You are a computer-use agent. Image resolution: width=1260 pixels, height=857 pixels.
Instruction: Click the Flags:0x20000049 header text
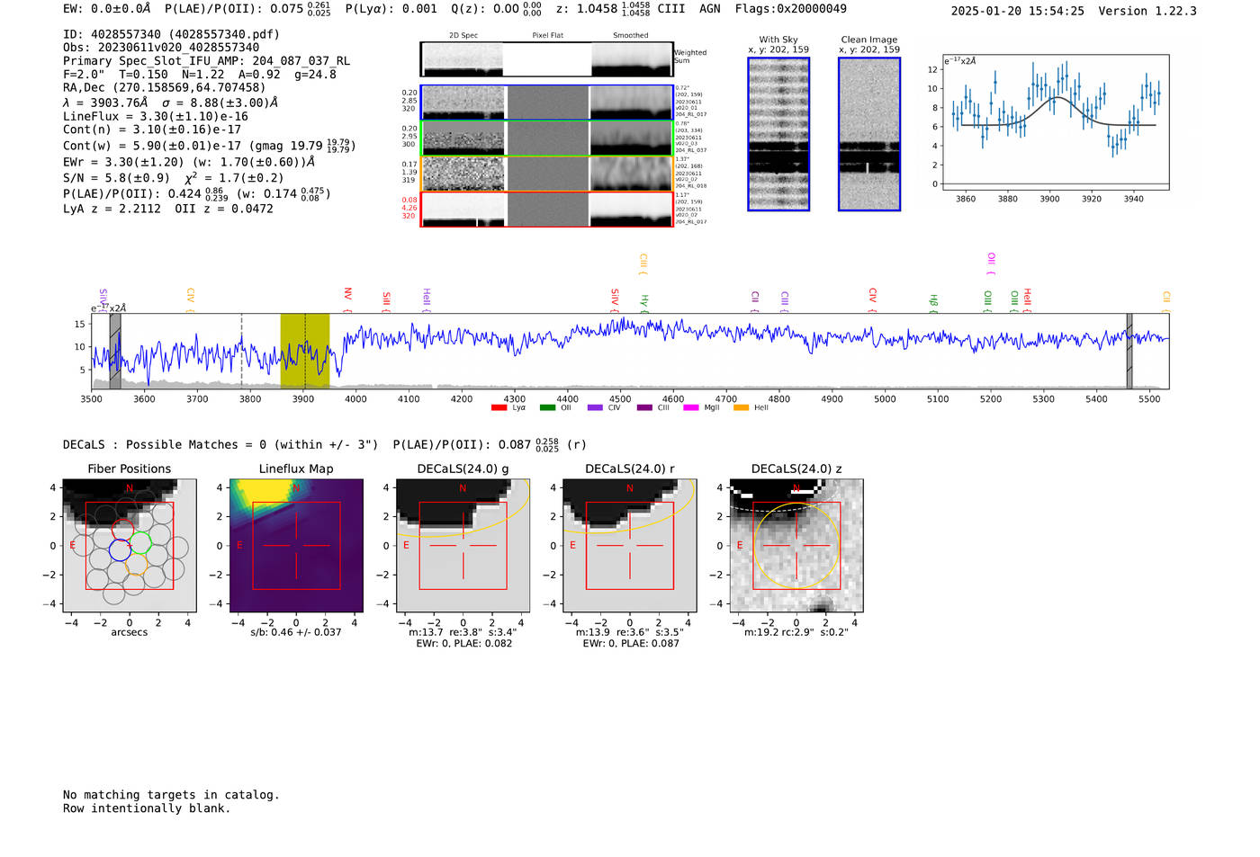790,9
